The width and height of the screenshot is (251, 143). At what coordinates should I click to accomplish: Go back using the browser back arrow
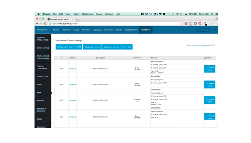[37, 23]
